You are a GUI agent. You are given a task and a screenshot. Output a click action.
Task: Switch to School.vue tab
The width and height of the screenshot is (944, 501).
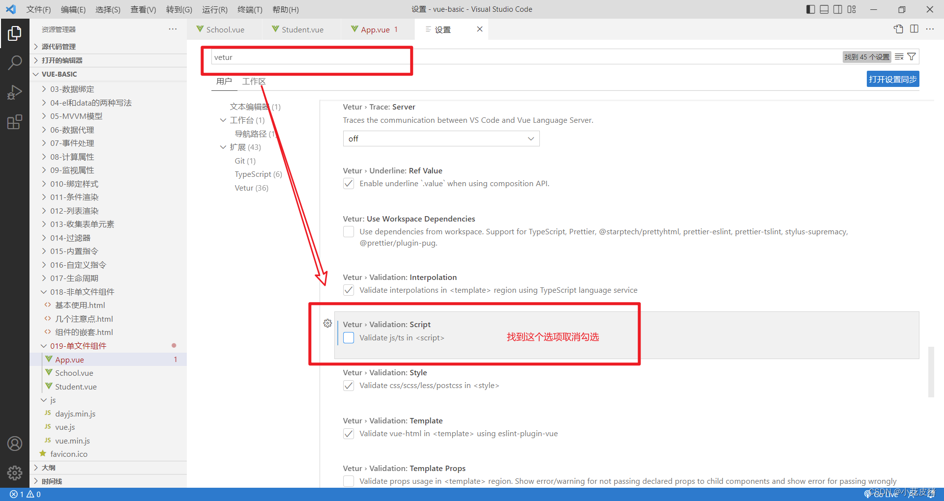pyautogui.click(x=225, y=29)
